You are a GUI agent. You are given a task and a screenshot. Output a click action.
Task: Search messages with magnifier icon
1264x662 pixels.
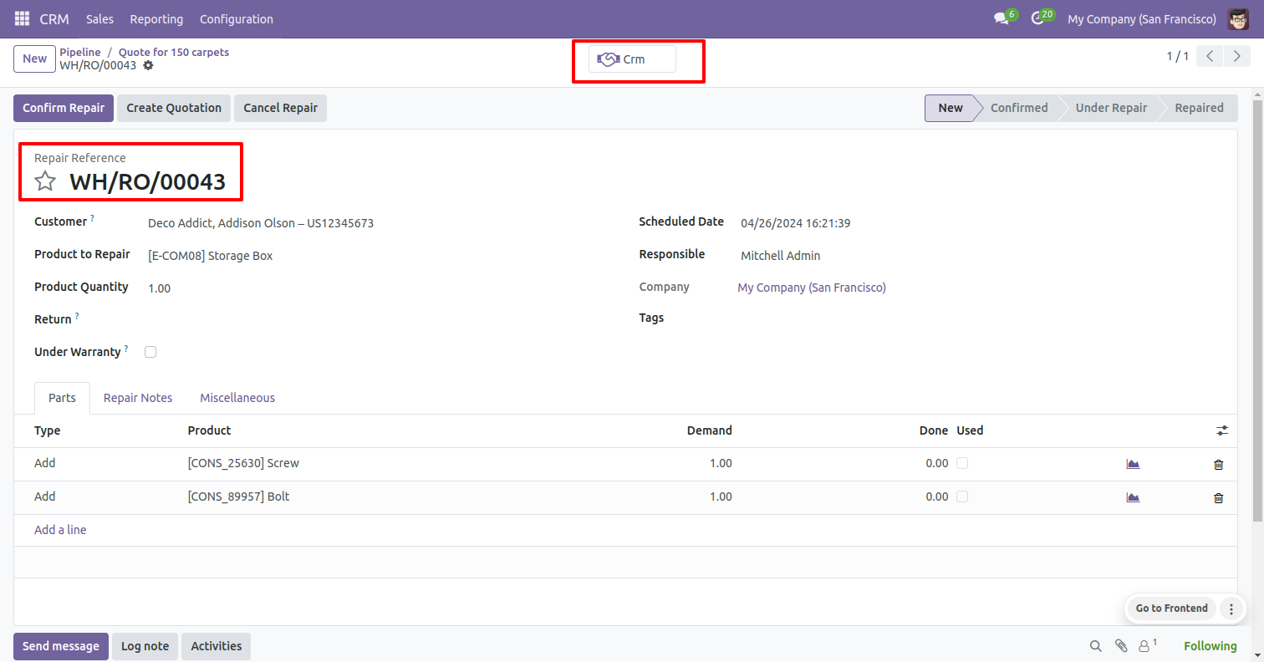coord(1095,646)
